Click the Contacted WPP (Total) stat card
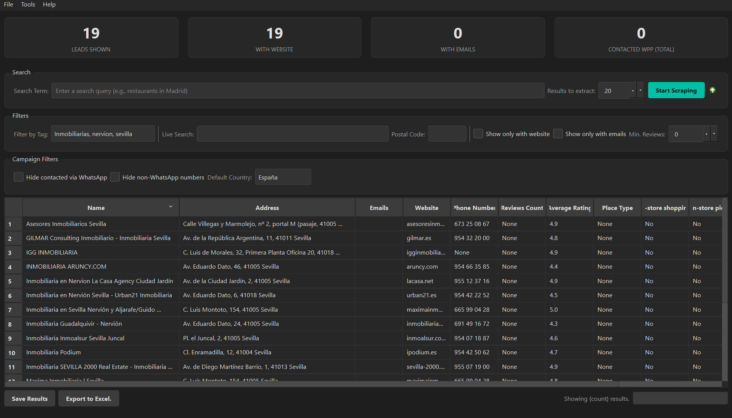The height and width of the screenshot is (418, 732). pos(641,38)
